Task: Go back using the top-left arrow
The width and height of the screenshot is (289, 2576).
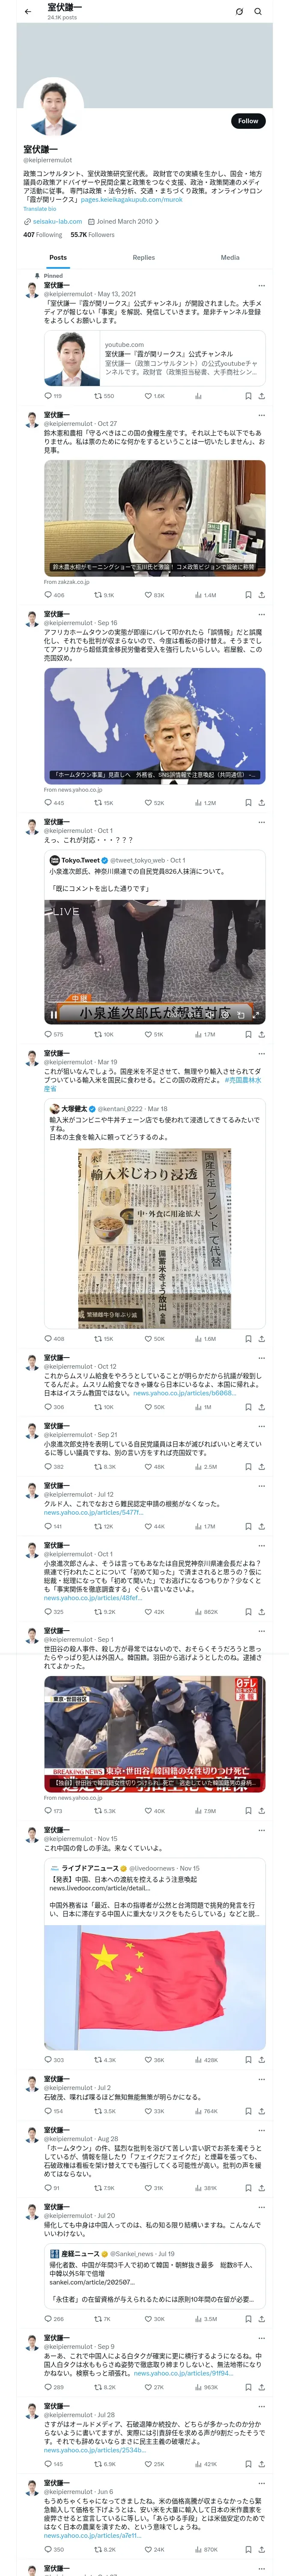Action: pyautogui.click(x=28, y=11)
